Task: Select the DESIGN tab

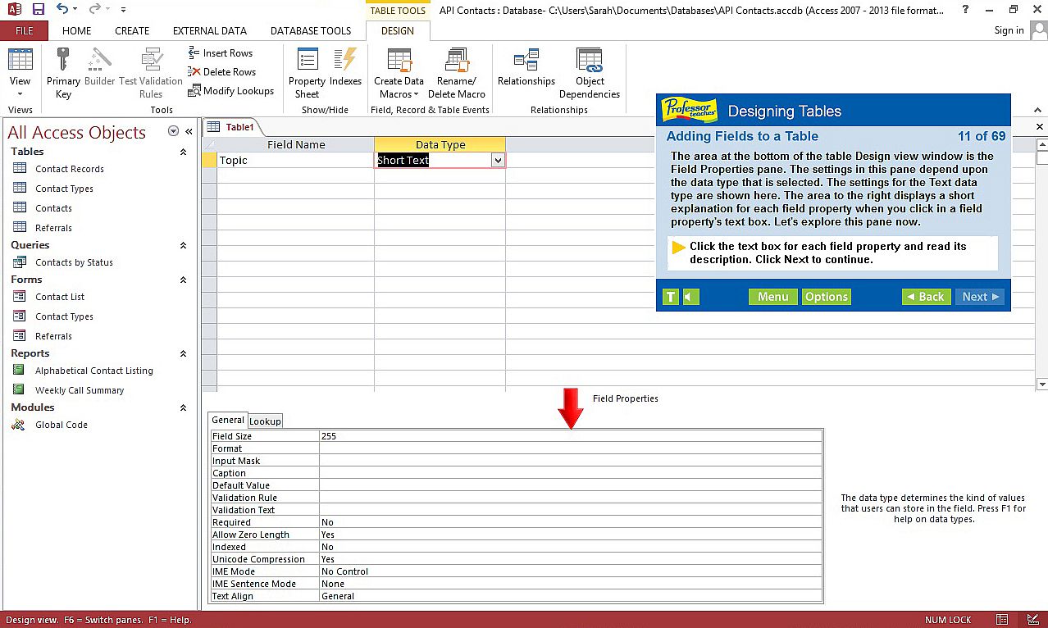Action: click(398, 30)
